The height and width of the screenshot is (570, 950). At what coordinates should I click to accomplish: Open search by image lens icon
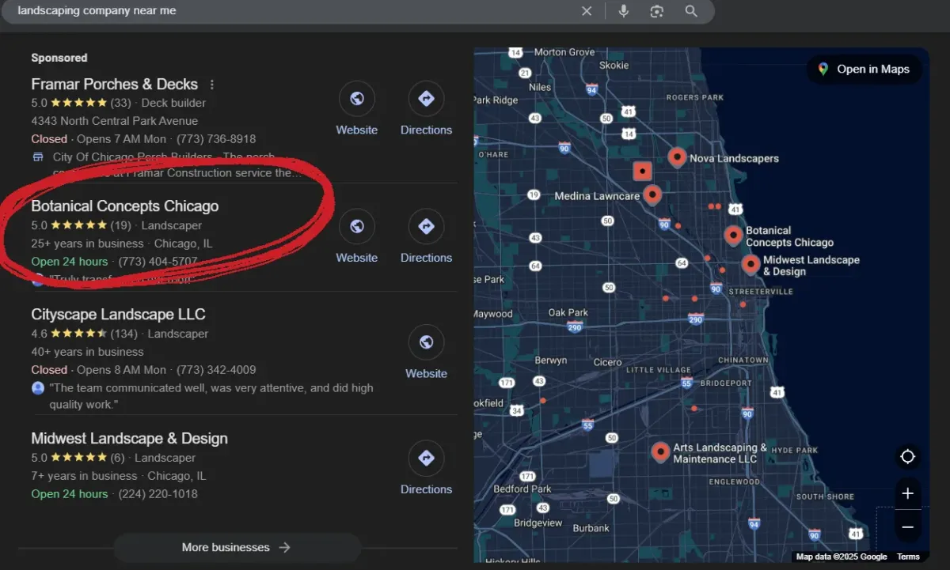pyautogui.click(x=656, y=11)
